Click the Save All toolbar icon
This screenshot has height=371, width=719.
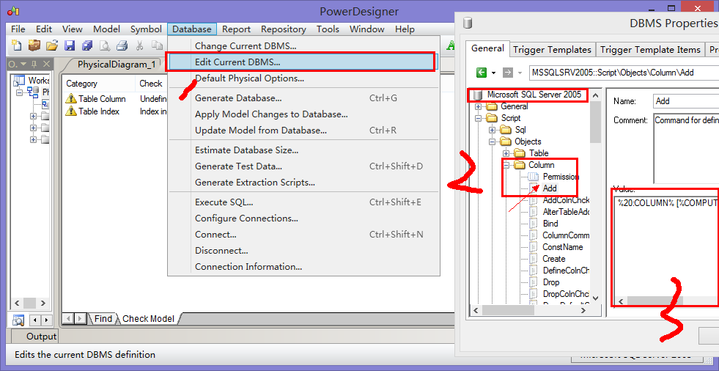tap(87, 45)
